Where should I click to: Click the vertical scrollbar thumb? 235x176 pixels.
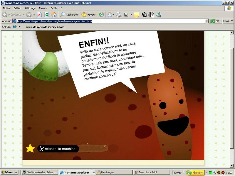click(x=231, y=98)
